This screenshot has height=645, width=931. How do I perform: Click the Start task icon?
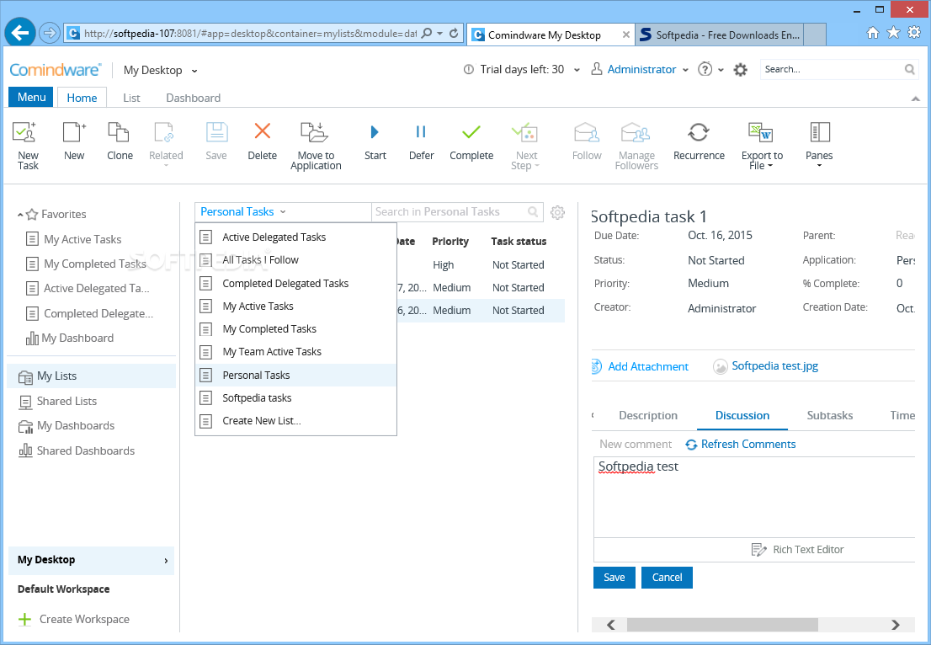click(x=375, y=132)
